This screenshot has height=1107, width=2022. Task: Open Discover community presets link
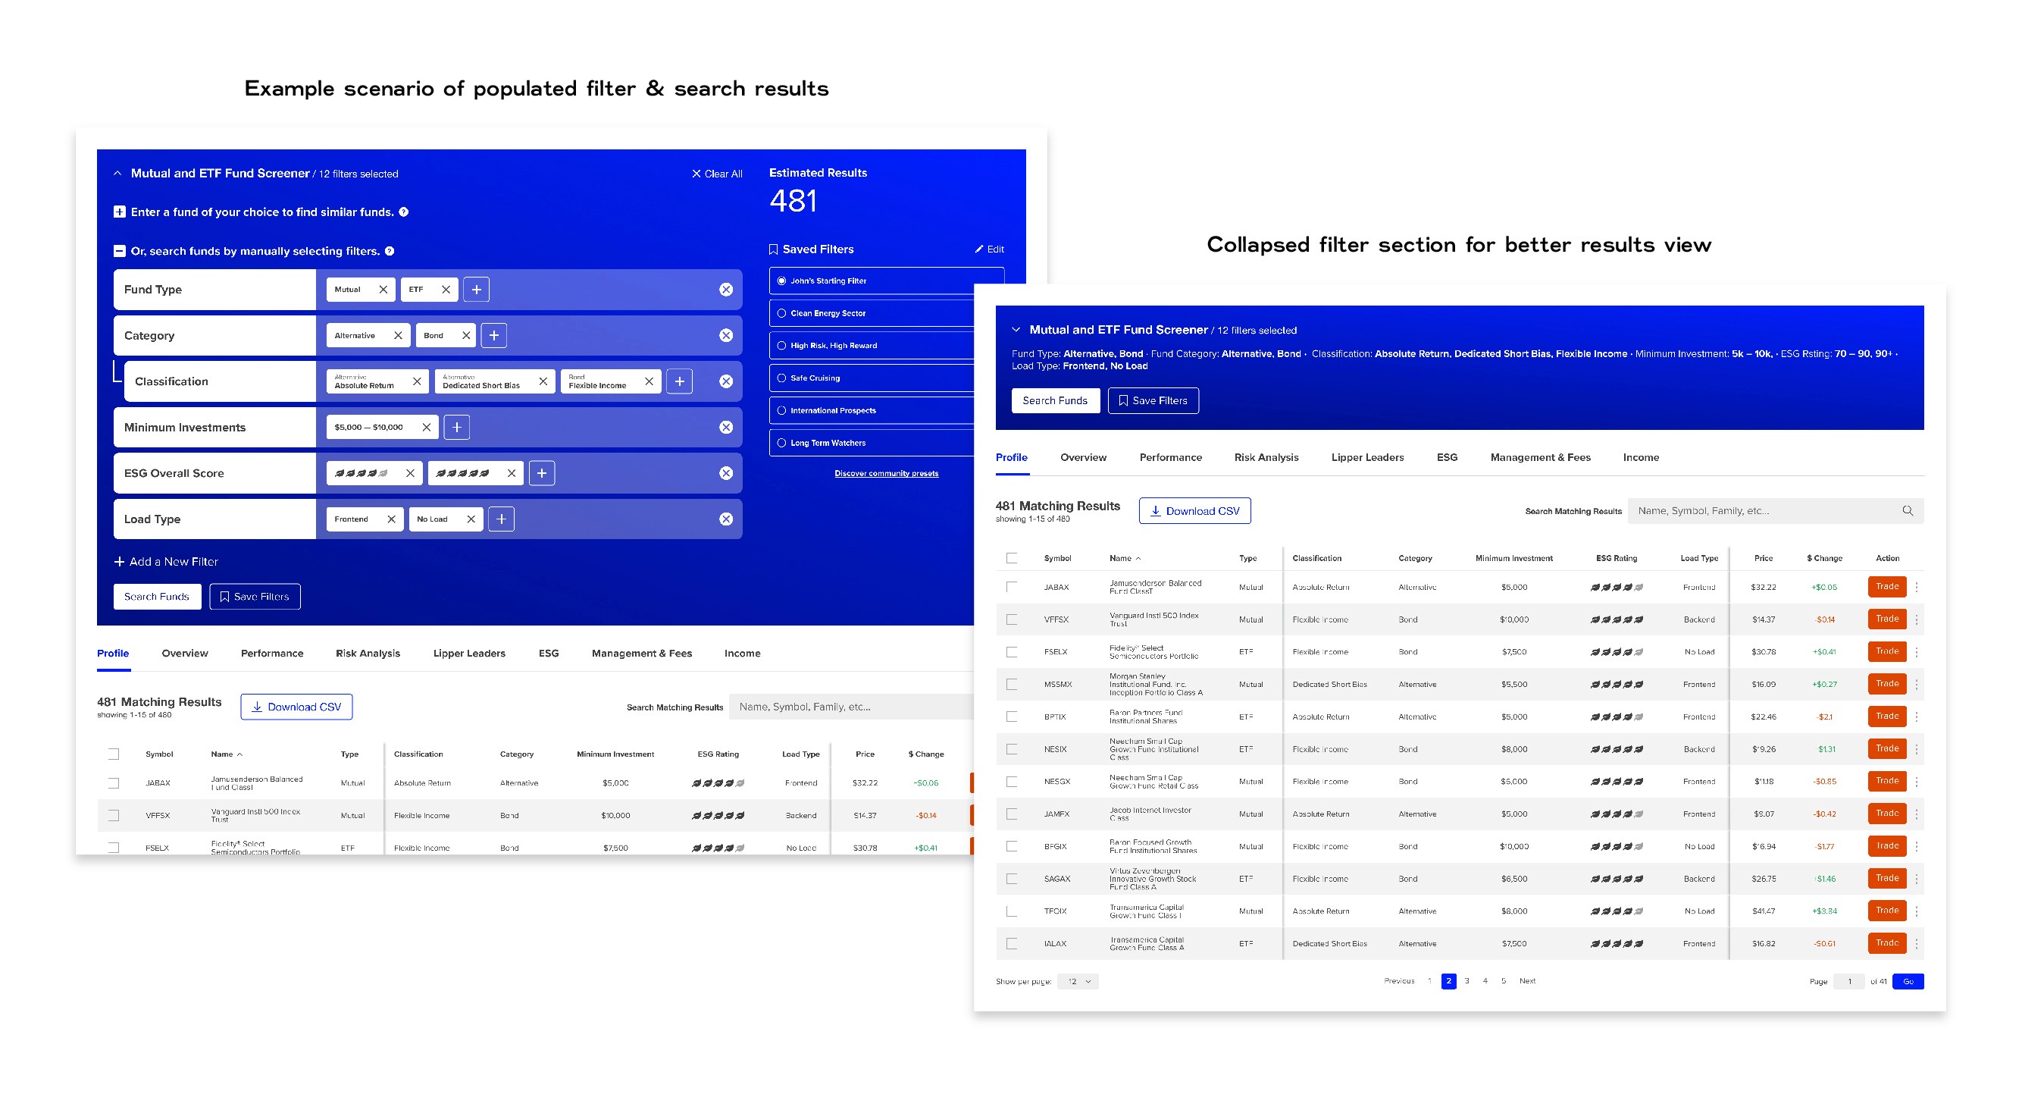pos(886,473)
